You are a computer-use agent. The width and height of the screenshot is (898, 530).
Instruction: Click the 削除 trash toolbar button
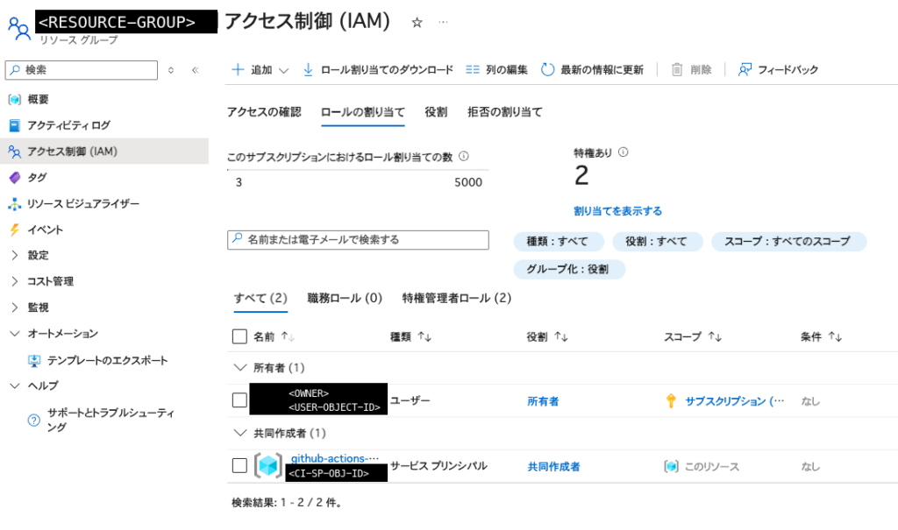[691, 70]
